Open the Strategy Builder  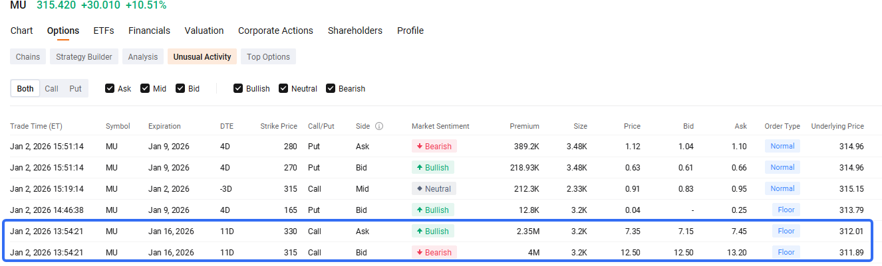click(84, 57)
